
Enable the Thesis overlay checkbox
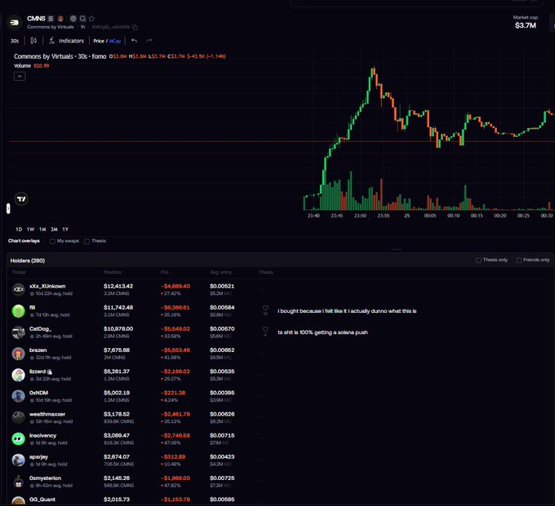point(87,241)
